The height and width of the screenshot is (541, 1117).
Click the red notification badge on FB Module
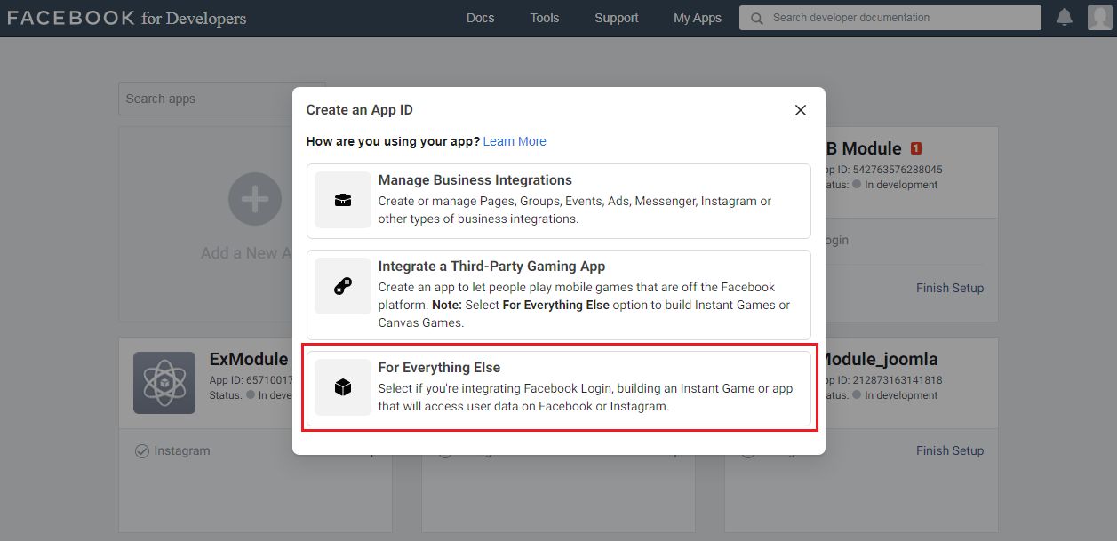(x=916, y=148)
